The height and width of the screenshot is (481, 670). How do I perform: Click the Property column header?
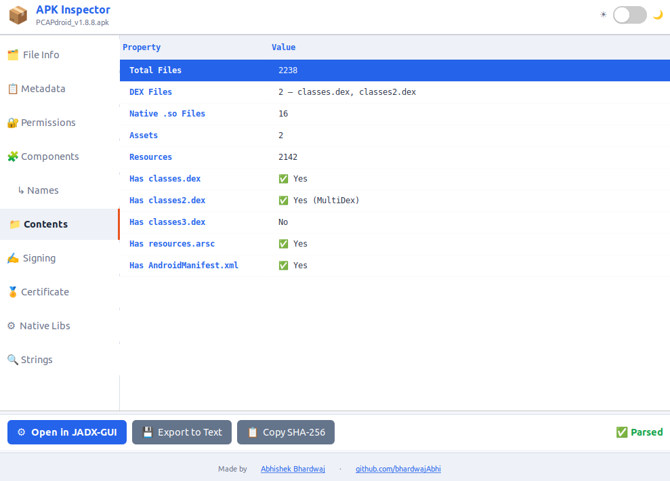tap(142, 47)
